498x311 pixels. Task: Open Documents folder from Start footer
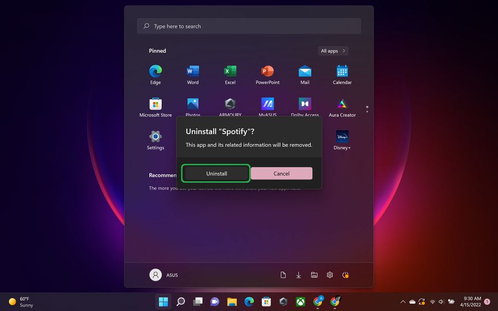click(283, 275)
